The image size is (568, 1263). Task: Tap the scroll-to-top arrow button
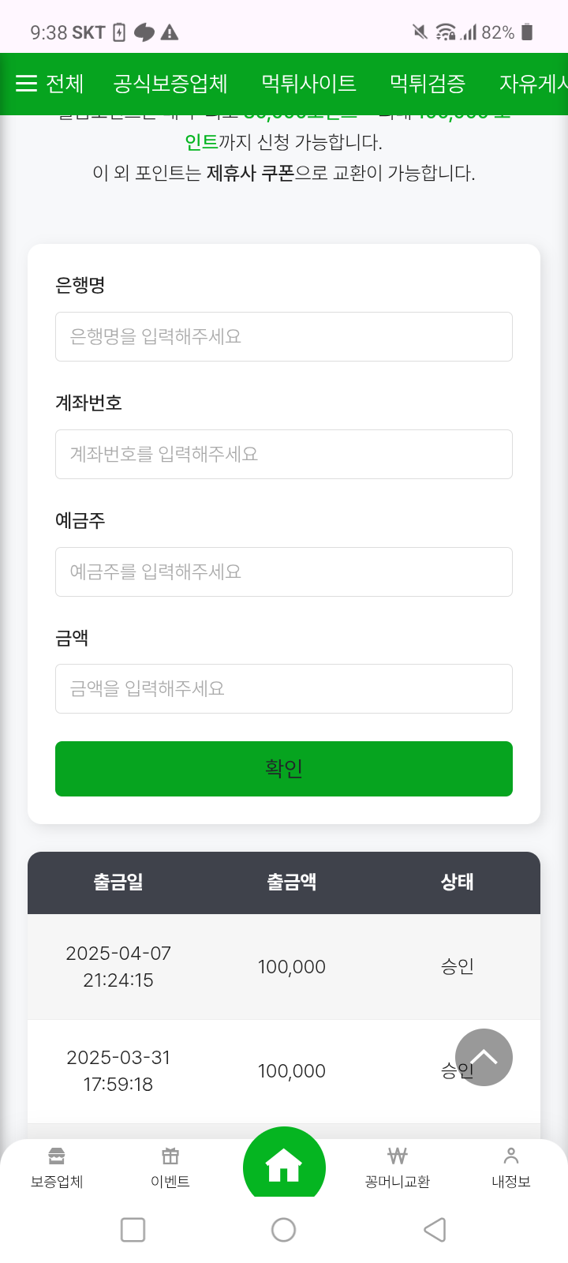pos(484,1057)
